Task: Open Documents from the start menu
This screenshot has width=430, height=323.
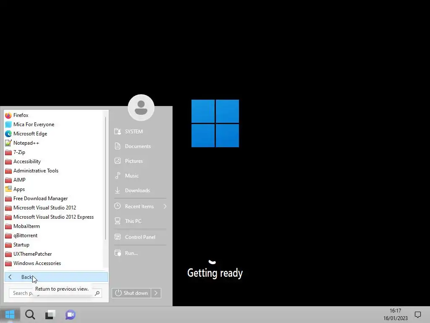Action: (140, 146)
